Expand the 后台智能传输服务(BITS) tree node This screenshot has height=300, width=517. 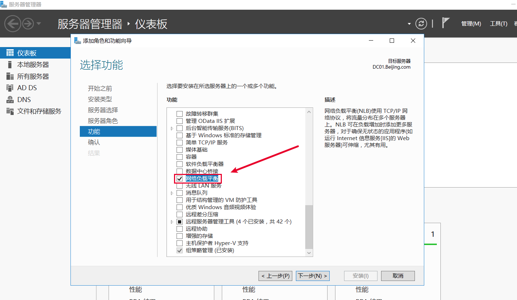(172, 128)
